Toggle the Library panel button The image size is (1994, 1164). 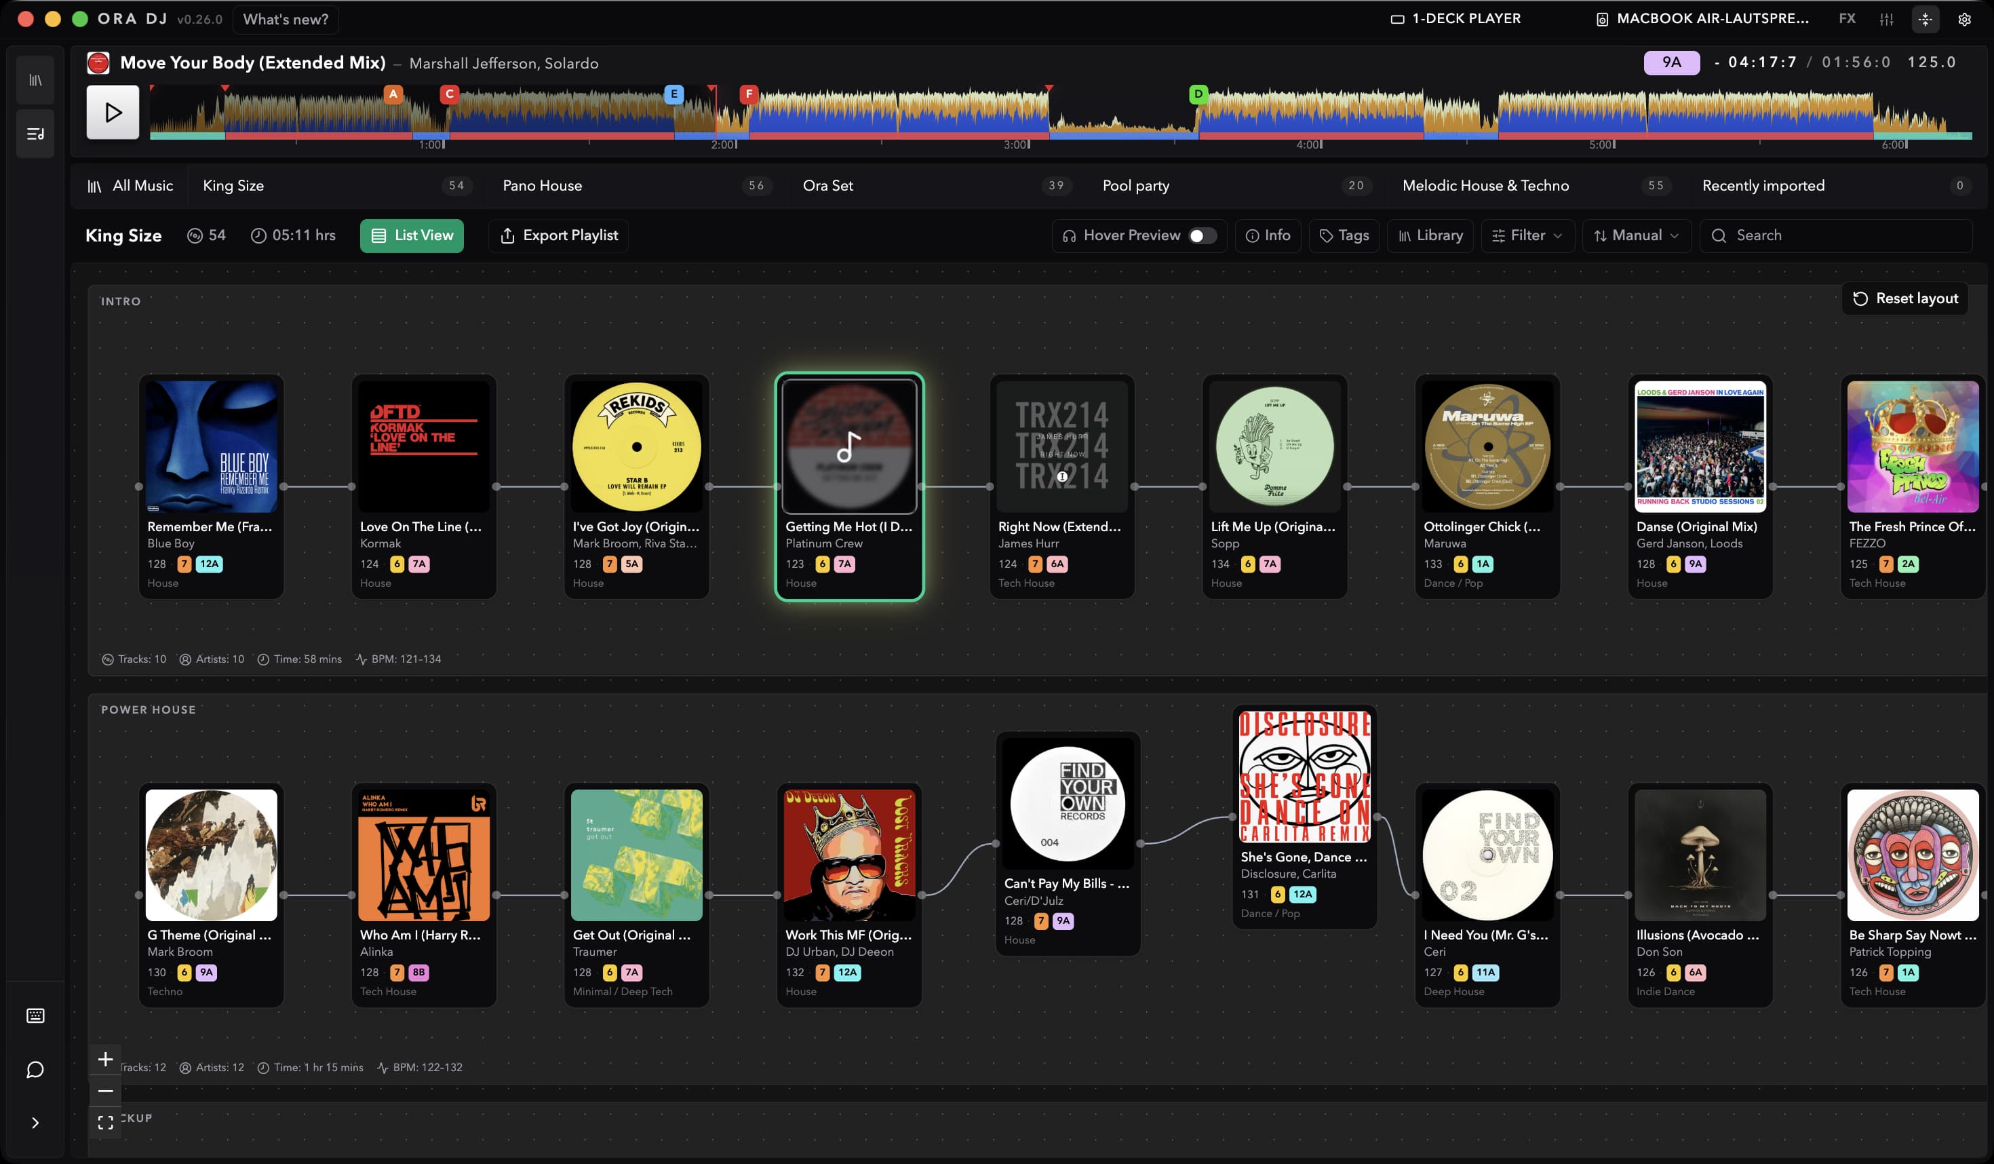pos(1430,236)
